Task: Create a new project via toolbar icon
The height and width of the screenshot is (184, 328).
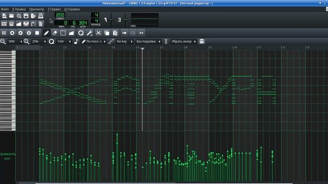Action: click(4, 16)
